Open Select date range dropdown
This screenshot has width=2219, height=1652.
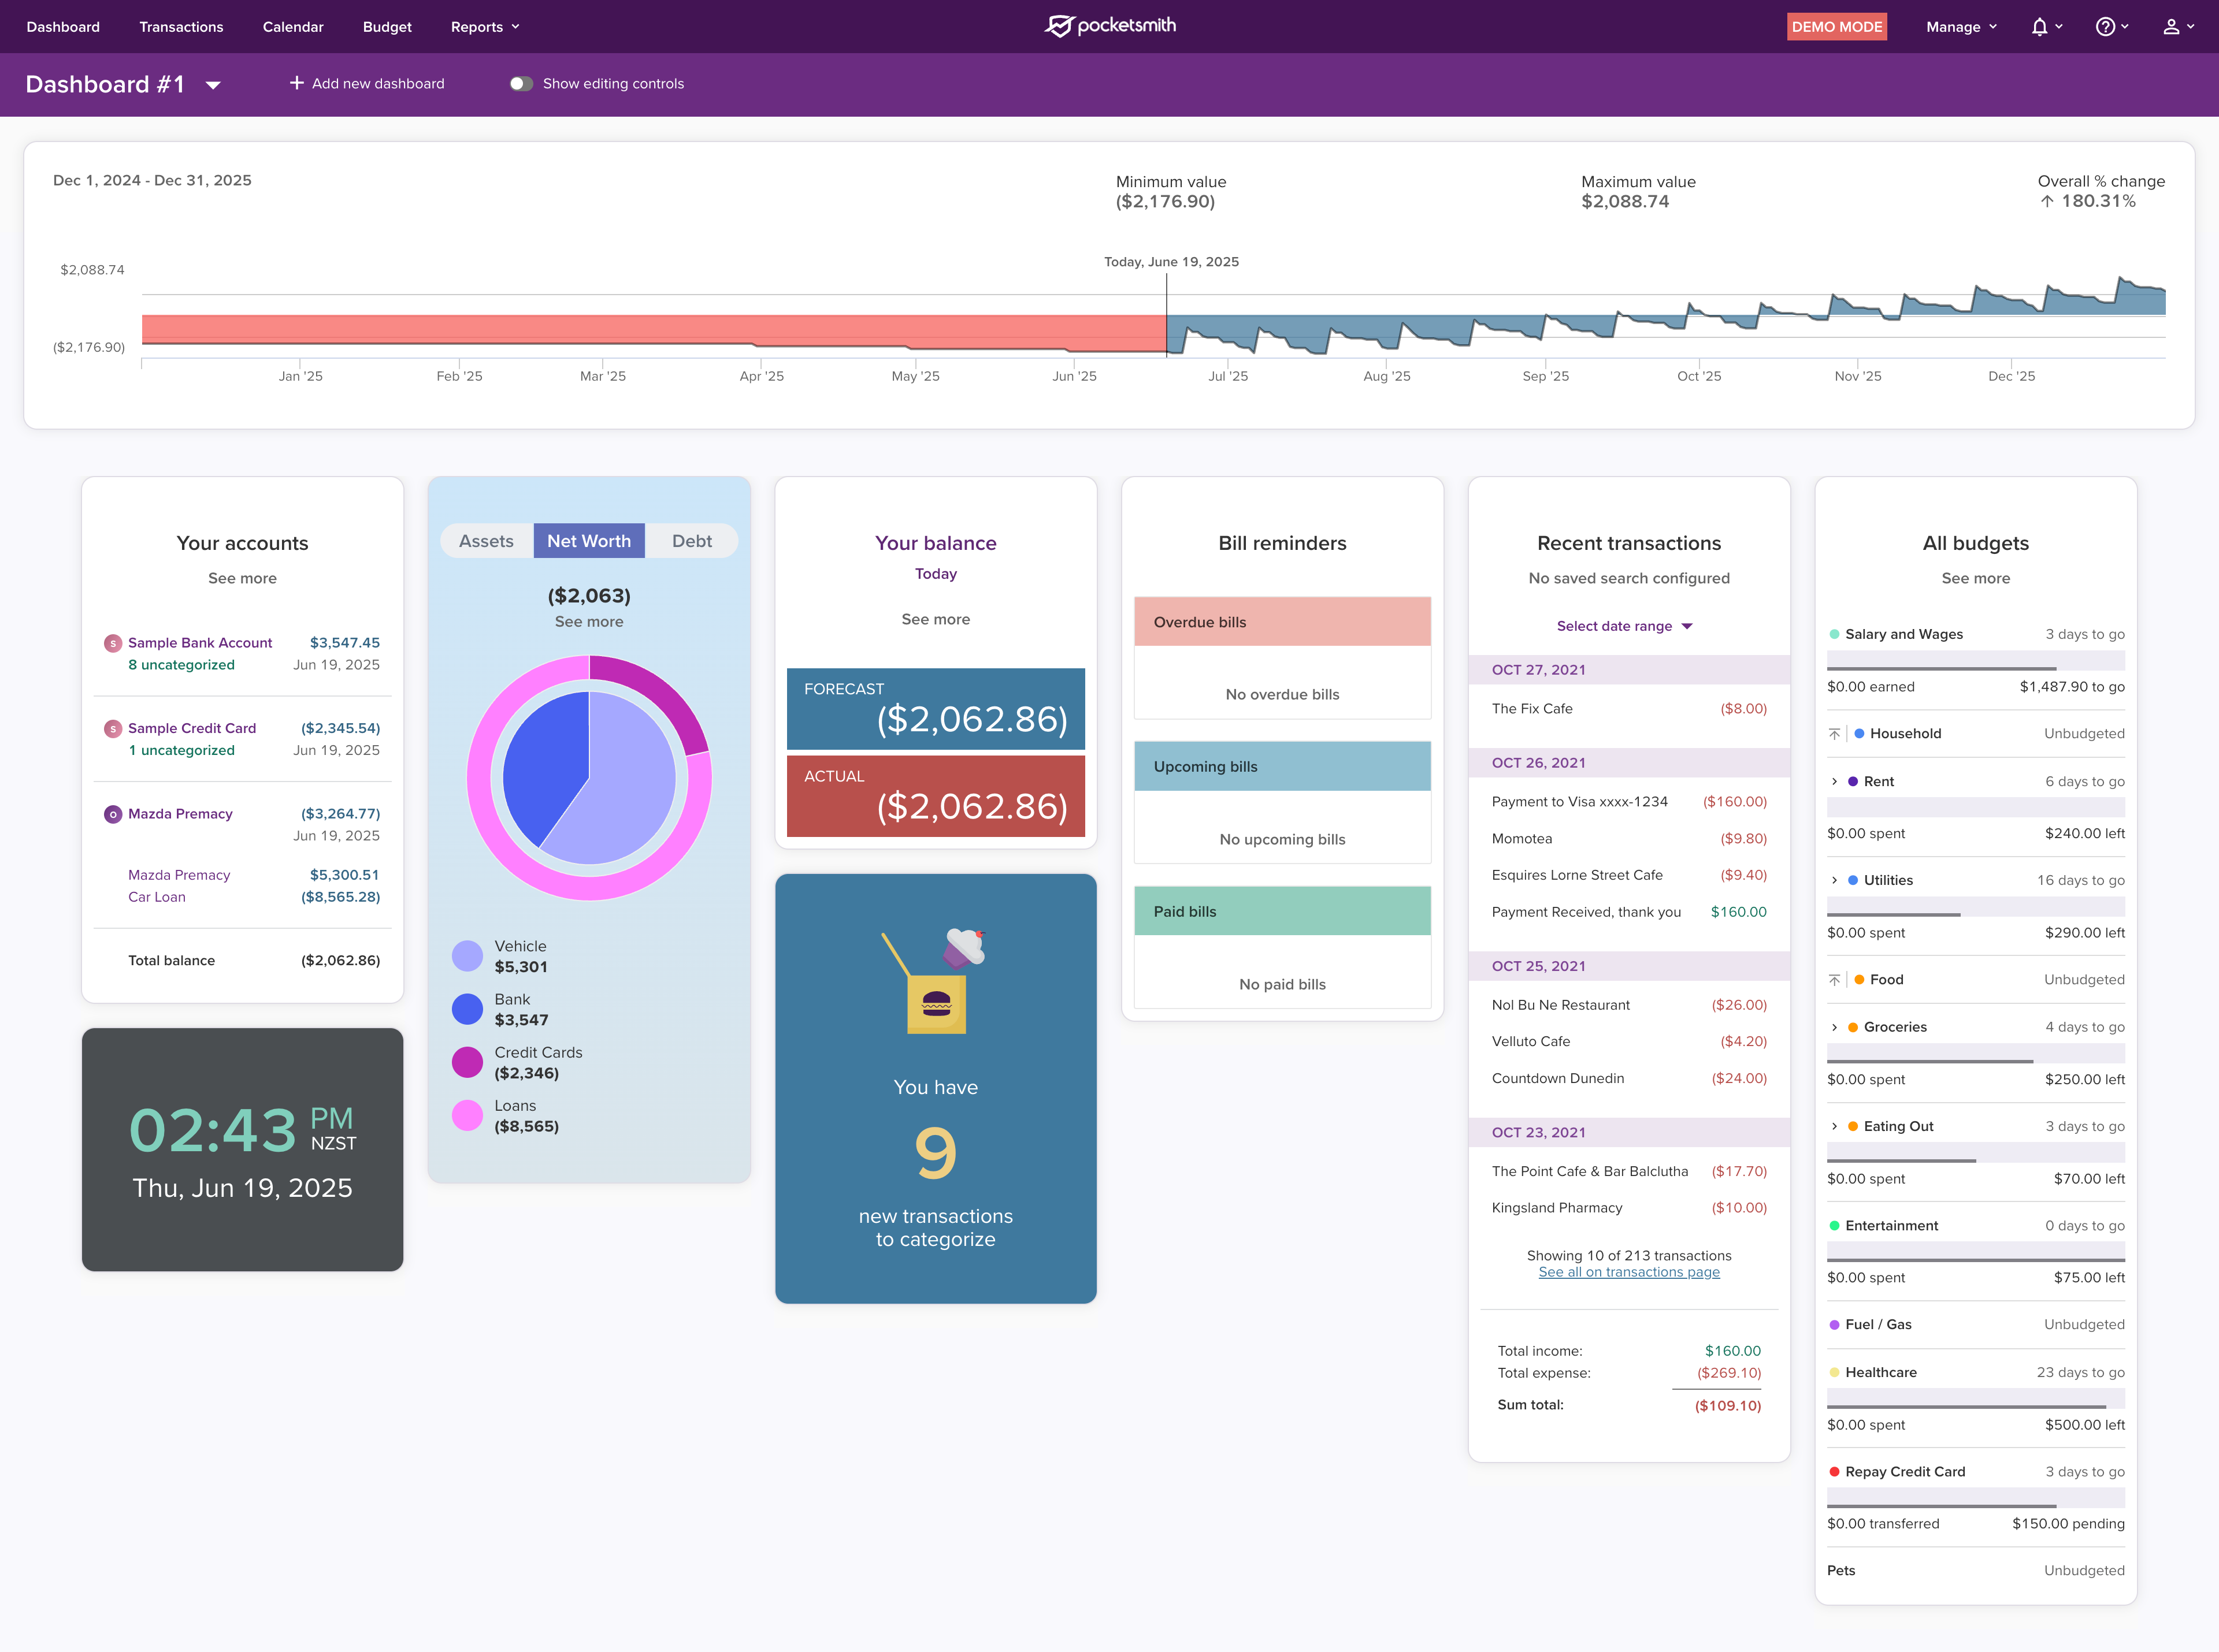tap(1624, 626)
